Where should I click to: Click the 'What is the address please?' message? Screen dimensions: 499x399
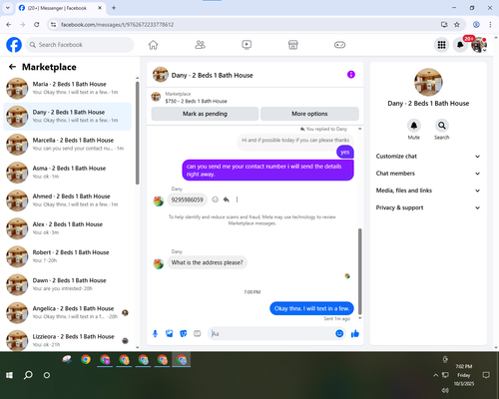click(x=207, y=262)
